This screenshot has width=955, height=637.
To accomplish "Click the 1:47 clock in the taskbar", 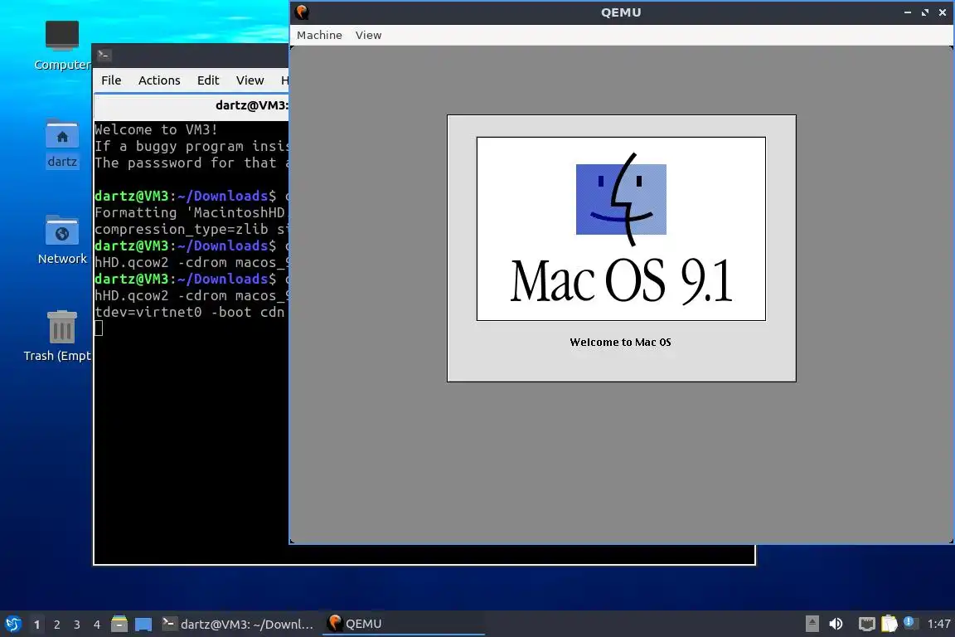I will tap(938, 624).
